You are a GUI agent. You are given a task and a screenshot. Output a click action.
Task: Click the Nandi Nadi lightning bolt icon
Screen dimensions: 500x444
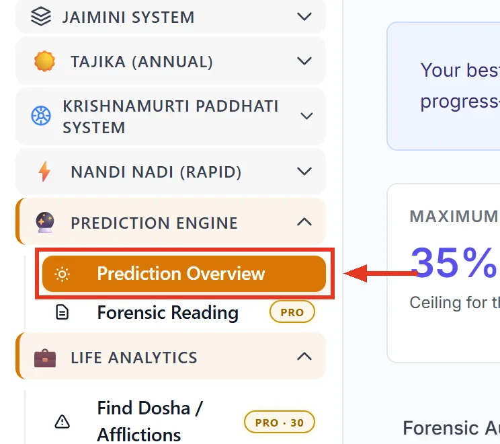pyautogui.click(x=44, y=172)
